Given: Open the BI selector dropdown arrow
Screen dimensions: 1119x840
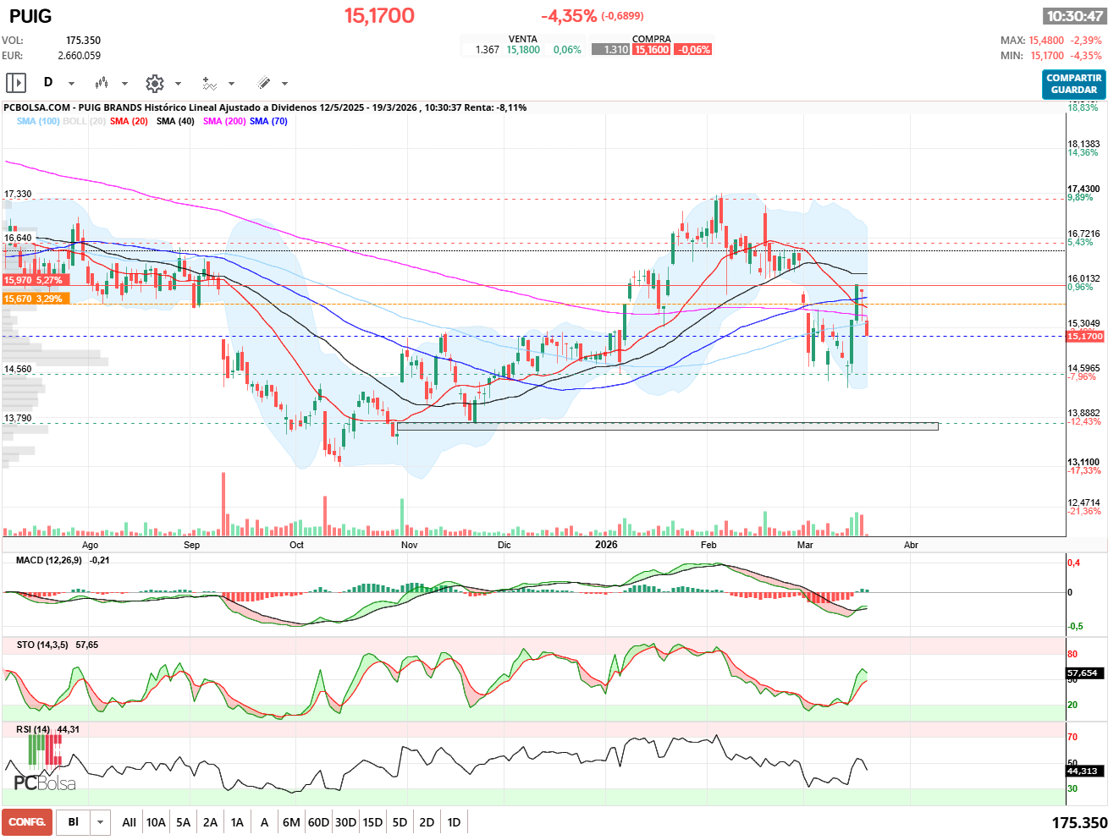Looking at the screenshot, I should [101, 822].
